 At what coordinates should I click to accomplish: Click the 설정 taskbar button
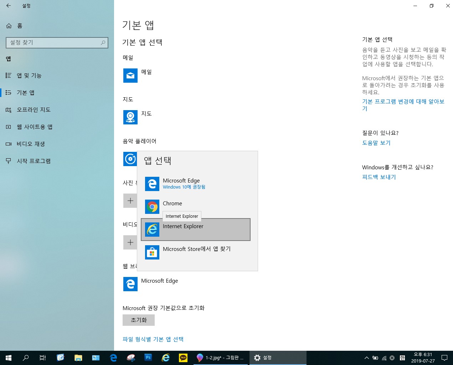[x=278, y=358]
